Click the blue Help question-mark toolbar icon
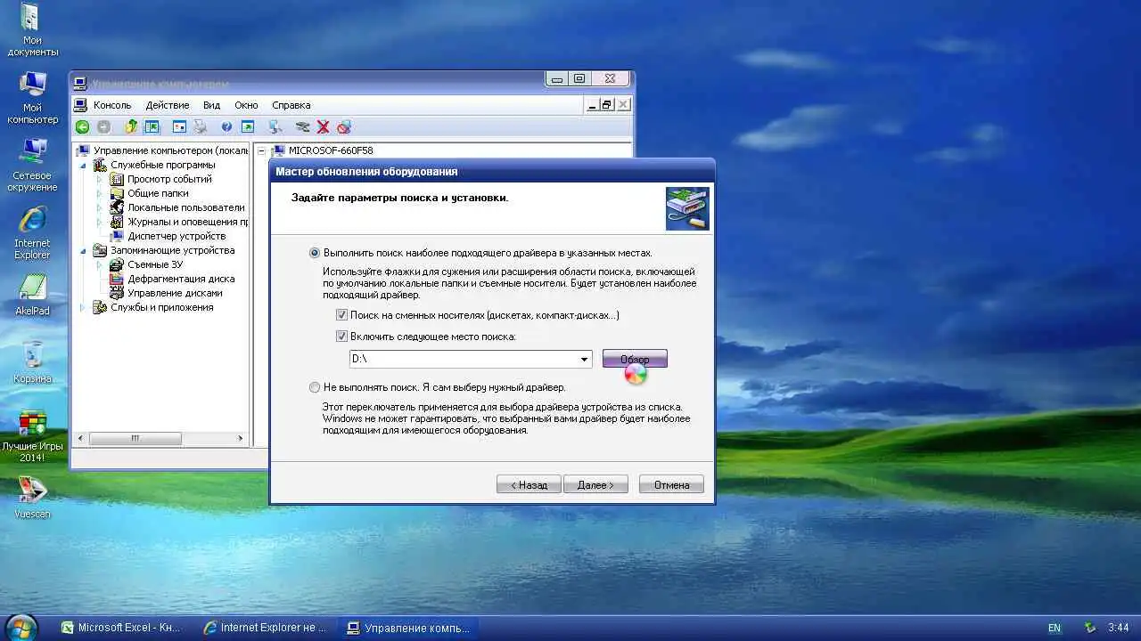Image resolution: width=1141 pixels, height=641 pixels. (226, 127)
